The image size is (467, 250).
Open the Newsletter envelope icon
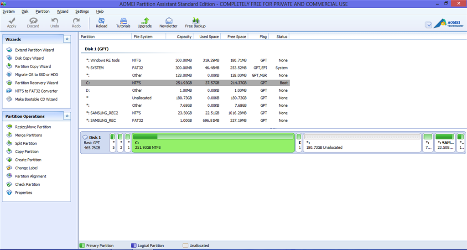click(169, 21)
